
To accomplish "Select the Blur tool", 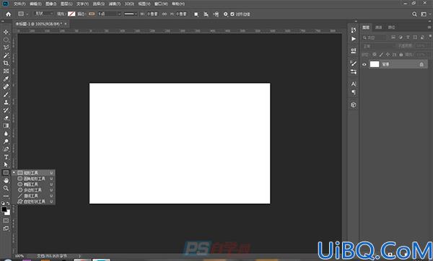I will 6,133.
